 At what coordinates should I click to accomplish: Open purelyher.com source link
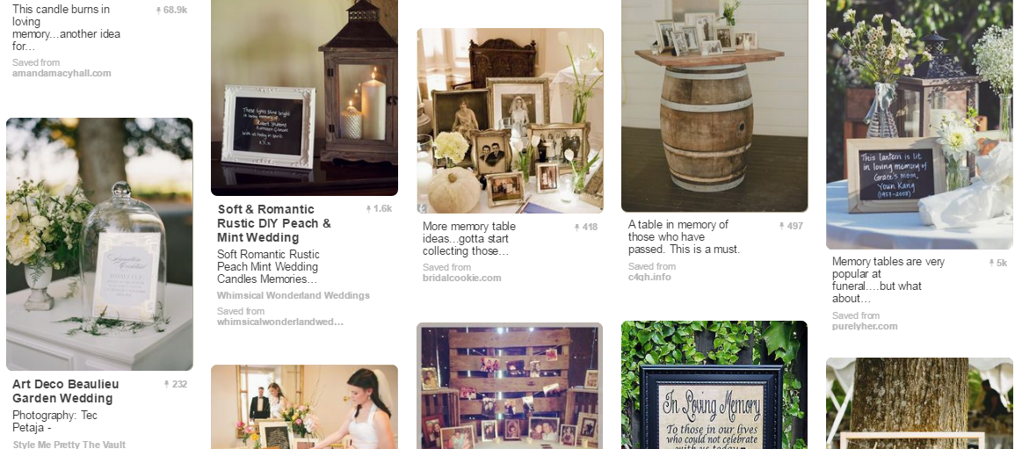pyautogui.click(x=865, y=327)
